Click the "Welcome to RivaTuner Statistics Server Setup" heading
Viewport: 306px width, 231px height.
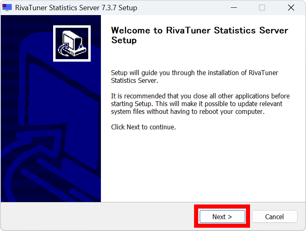(x=199, y=35)
